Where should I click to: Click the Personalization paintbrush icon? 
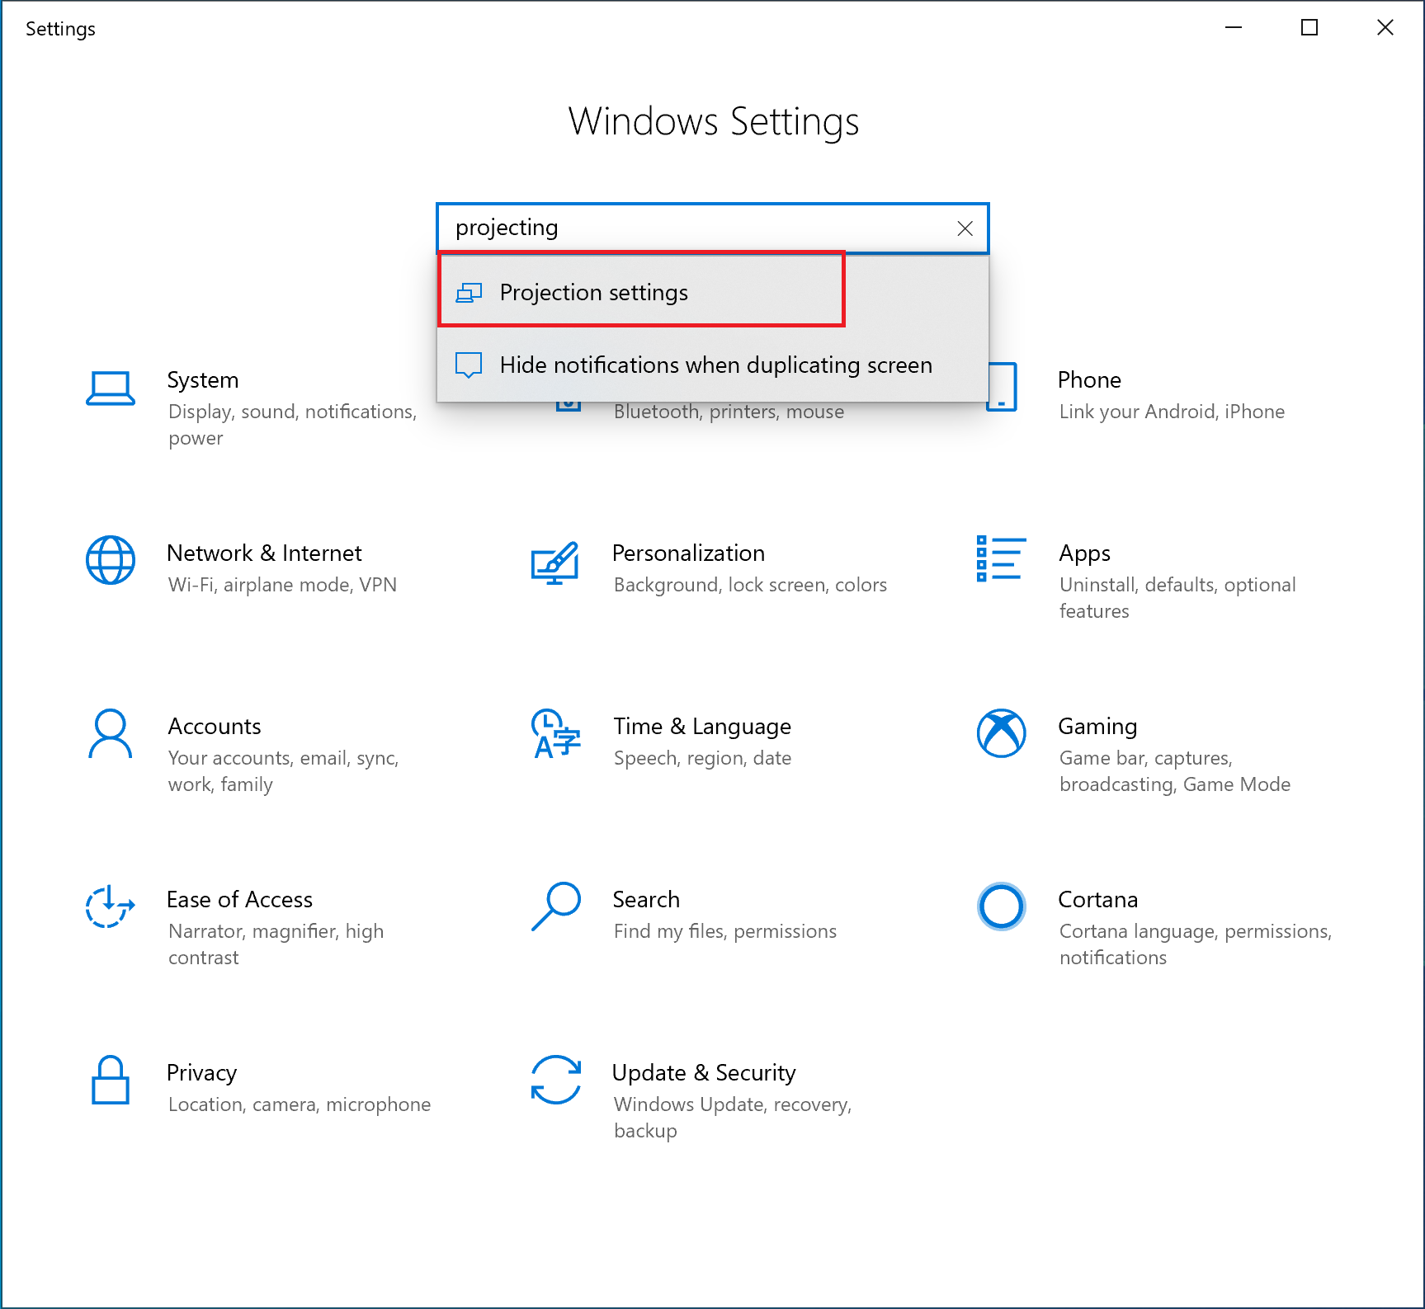pyautogui.click(x=555, y=563)
